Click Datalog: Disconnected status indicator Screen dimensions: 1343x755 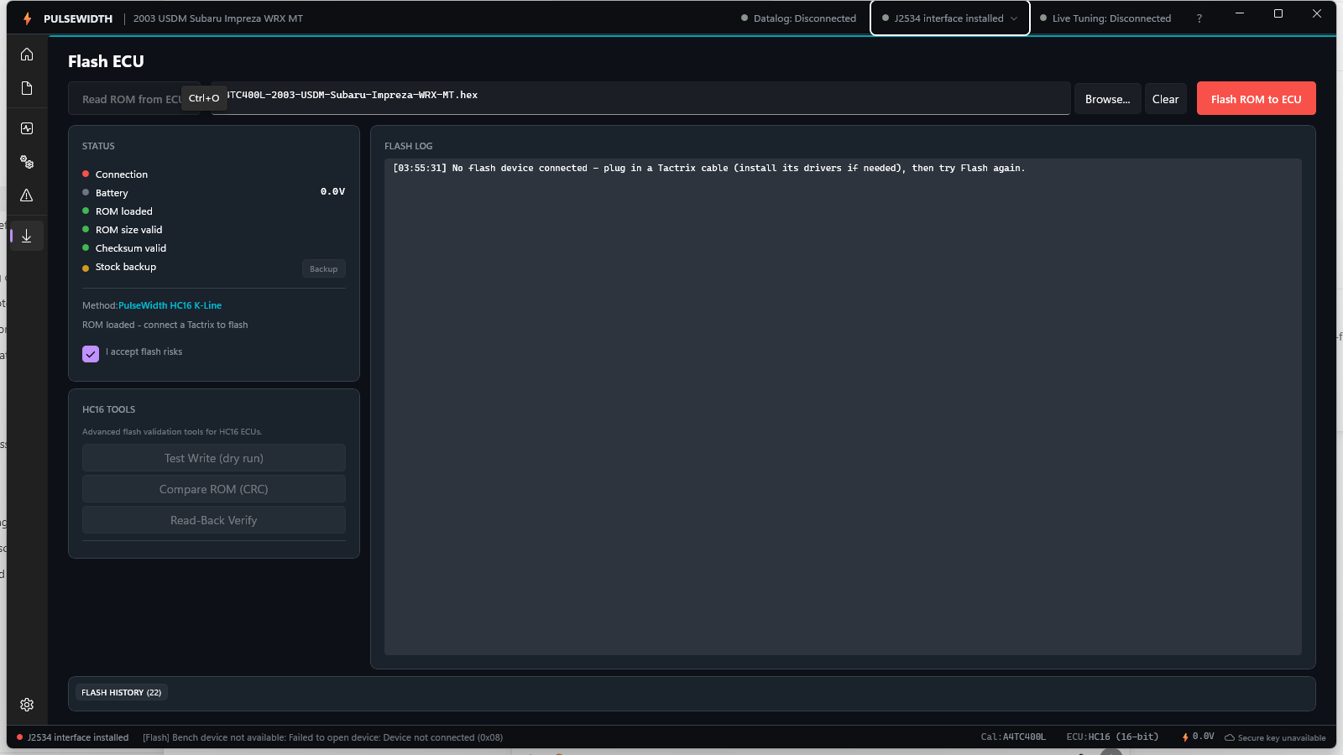(x=798, y=18)
